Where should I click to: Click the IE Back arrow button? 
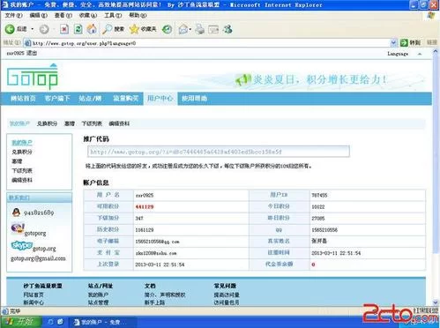click(10, 29)
